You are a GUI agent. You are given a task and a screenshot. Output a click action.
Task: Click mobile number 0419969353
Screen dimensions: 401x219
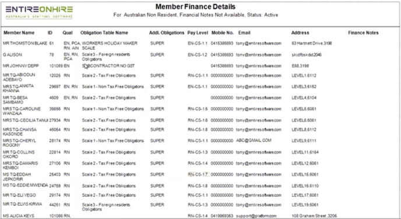point(222,216)
